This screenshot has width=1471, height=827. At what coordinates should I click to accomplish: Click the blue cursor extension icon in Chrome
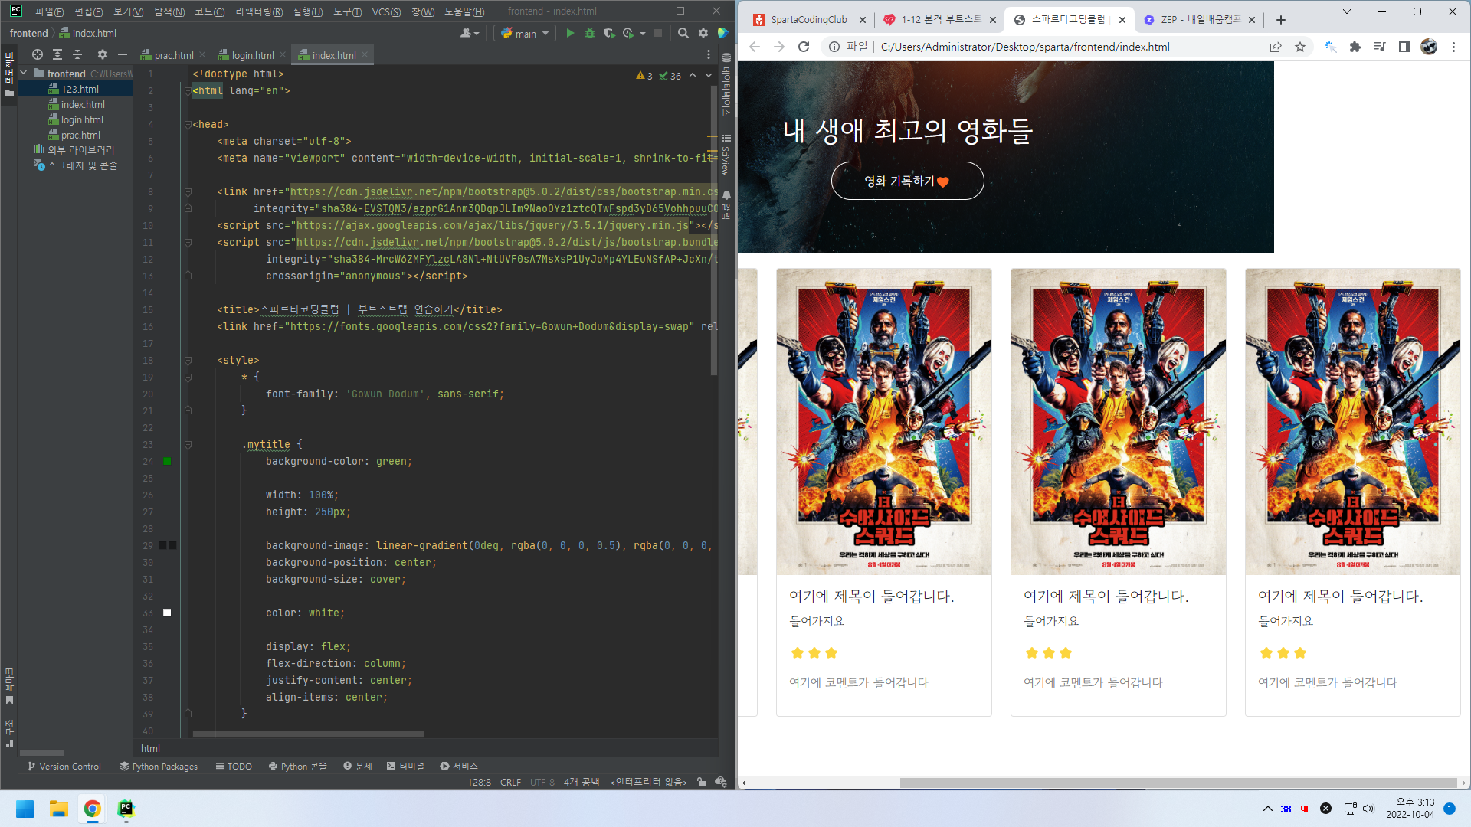coord(1331,47)
